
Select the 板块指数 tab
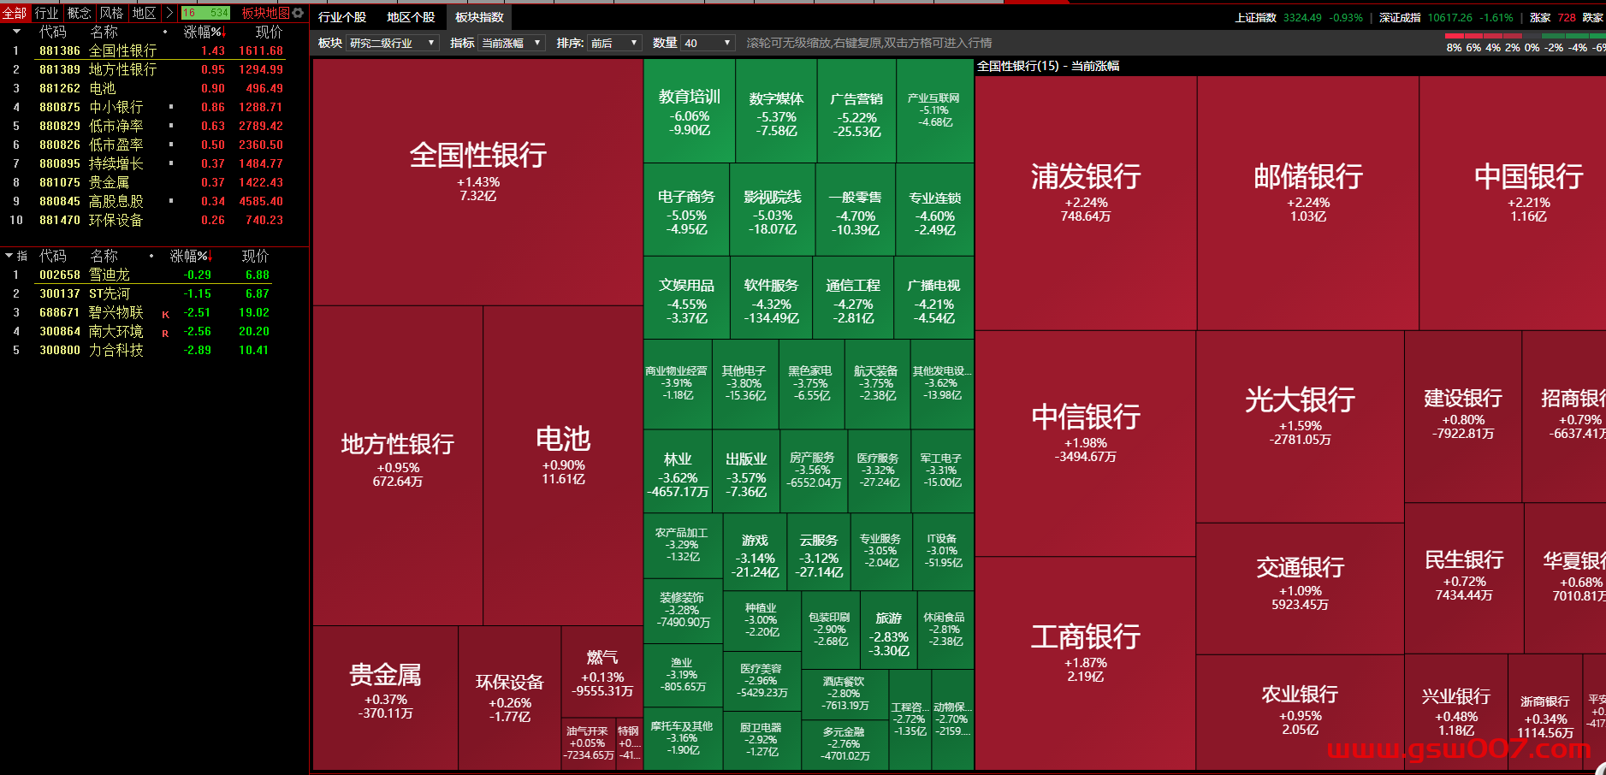click(479, 17)
